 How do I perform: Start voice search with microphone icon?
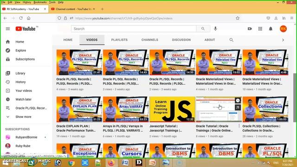click(x=215, y=29)
